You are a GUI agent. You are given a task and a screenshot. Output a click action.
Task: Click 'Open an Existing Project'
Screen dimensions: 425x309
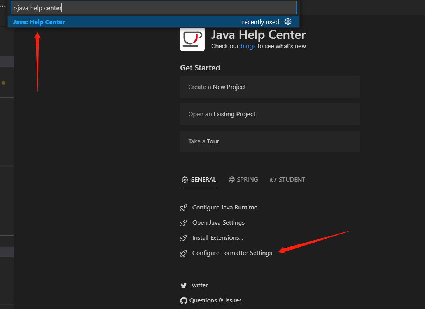coord(270,114)
